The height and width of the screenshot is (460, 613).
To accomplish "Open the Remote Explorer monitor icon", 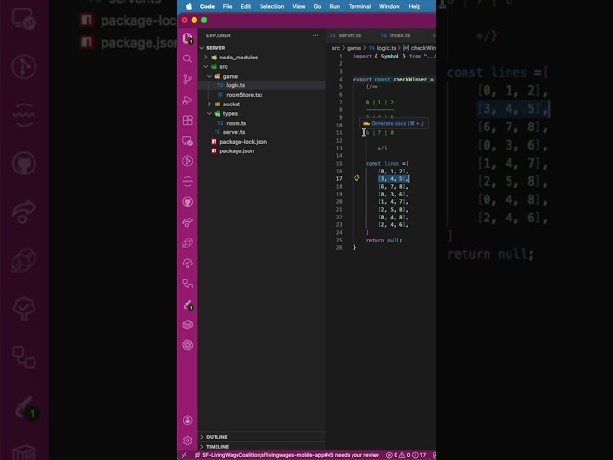I will [188, 141].
